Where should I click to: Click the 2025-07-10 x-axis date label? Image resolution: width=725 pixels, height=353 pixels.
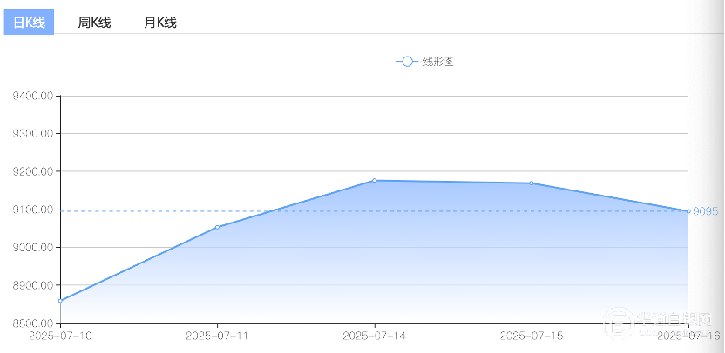tap(61, 336)
